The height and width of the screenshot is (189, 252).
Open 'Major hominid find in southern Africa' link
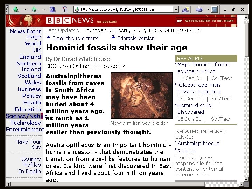tap(204, 68)
